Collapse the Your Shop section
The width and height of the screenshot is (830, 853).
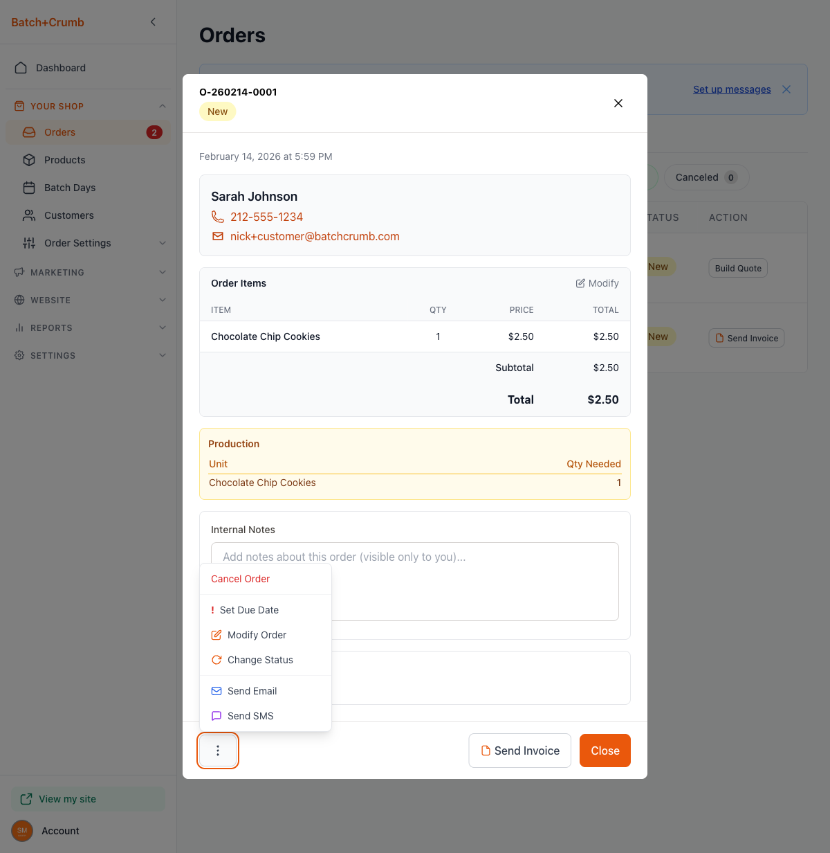click(x=163, y=106)
